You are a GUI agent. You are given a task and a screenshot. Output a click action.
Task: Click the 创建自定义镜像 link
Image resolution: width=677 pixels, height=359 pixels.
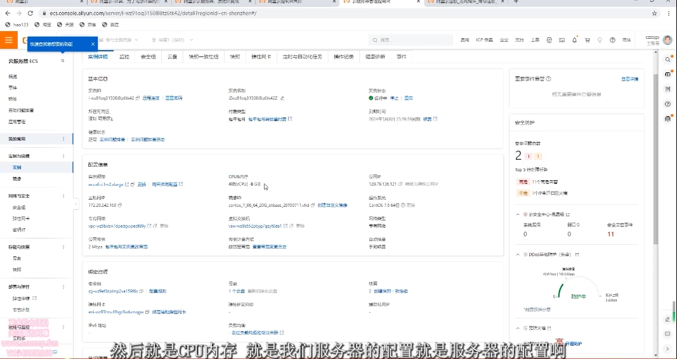click(x=332, y=206)
